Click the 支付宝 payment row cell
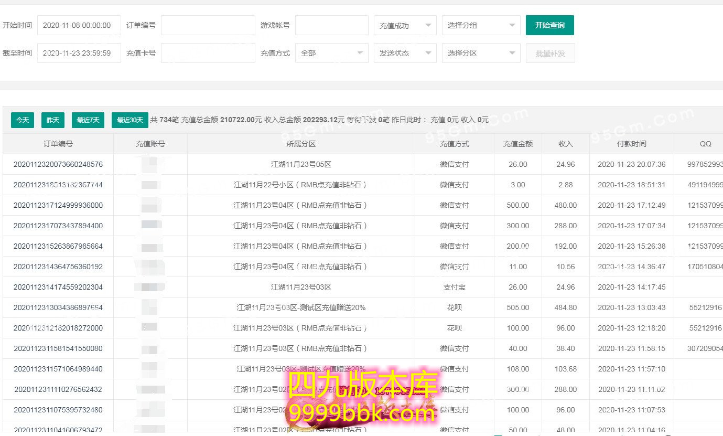The height and width of the screenshot is (436, 723). 454,287
